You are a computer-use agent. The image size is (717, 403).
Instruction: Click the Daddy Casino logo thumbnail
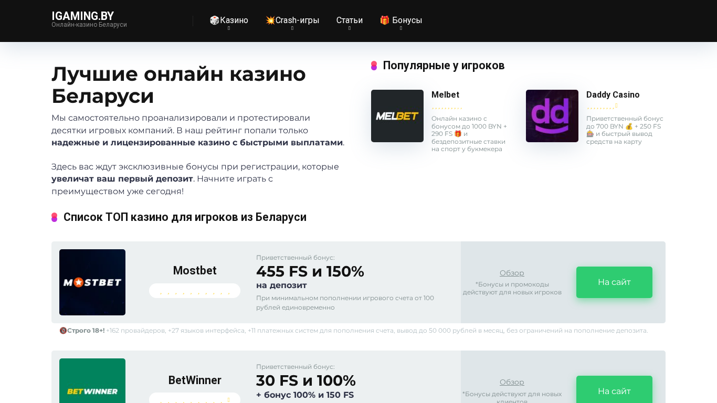552,116
